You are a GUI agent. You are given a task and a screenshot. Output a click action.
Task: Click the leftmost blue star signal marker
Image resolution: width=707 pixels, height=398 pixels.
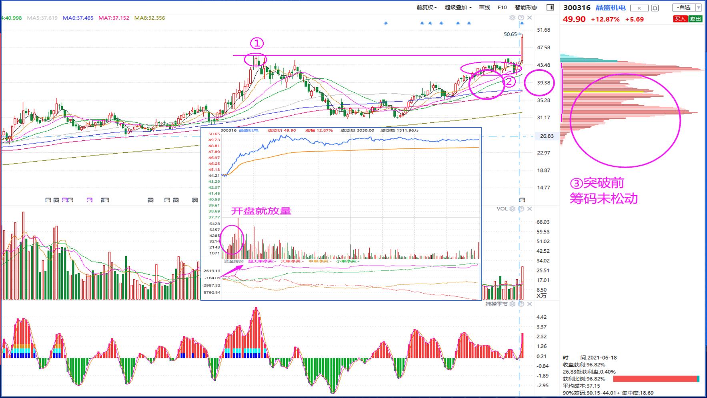386,23
